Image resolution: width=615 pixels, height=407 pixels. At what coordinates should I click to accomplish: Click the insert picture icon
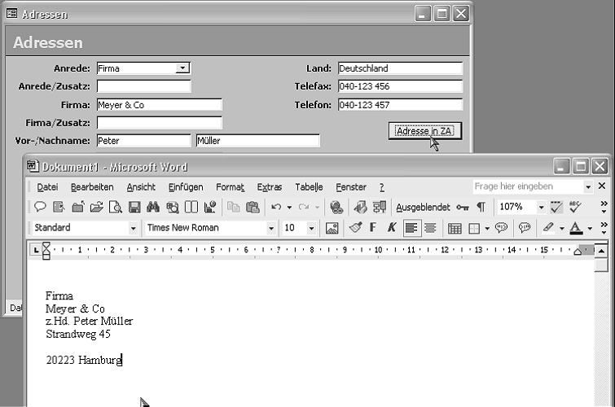332,228
